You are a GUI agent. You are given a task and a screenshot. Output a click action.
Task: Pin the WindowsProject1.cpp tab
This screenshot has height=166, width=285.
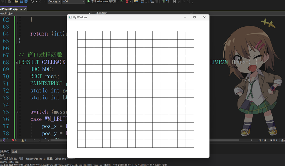pyautogui.click(x=21, y=9)
